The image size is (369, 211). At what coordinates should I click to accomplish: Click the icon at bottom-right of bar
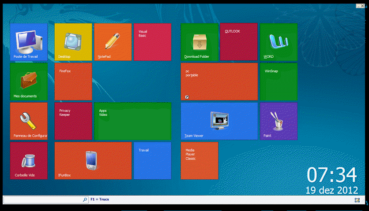coord(357,200)
